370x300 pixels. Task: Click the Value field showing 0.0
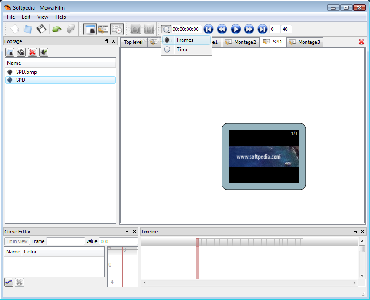tap(118, 241)
